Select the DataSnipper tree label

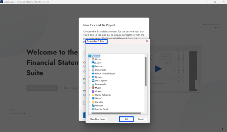[101, 81]
